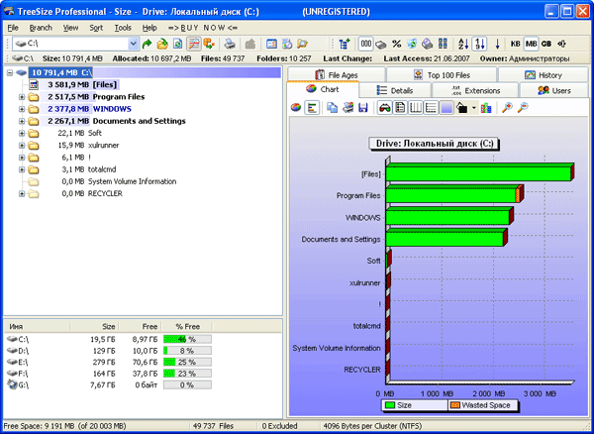Image resolution: width=594 pixels, height=434 pixels.
Task: Open the Branch menu
Action: pos(41,28)
